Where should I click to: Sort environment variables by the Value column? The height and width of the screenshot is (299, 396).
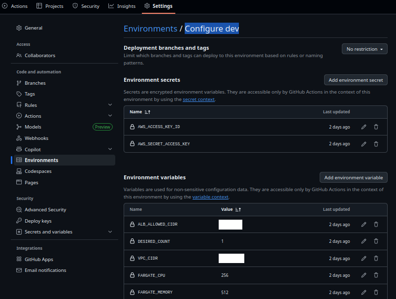click(x=231, y=209)
